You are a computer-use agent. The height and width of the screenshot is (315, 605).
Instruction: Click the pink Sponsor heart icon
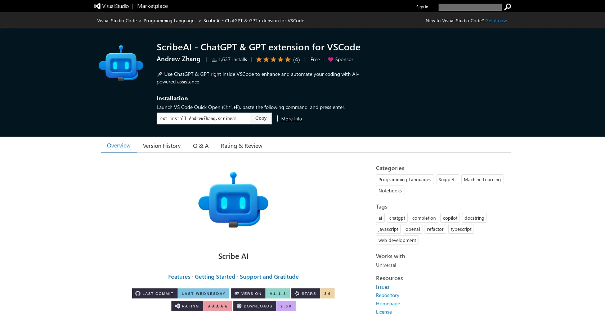(331, 60)
